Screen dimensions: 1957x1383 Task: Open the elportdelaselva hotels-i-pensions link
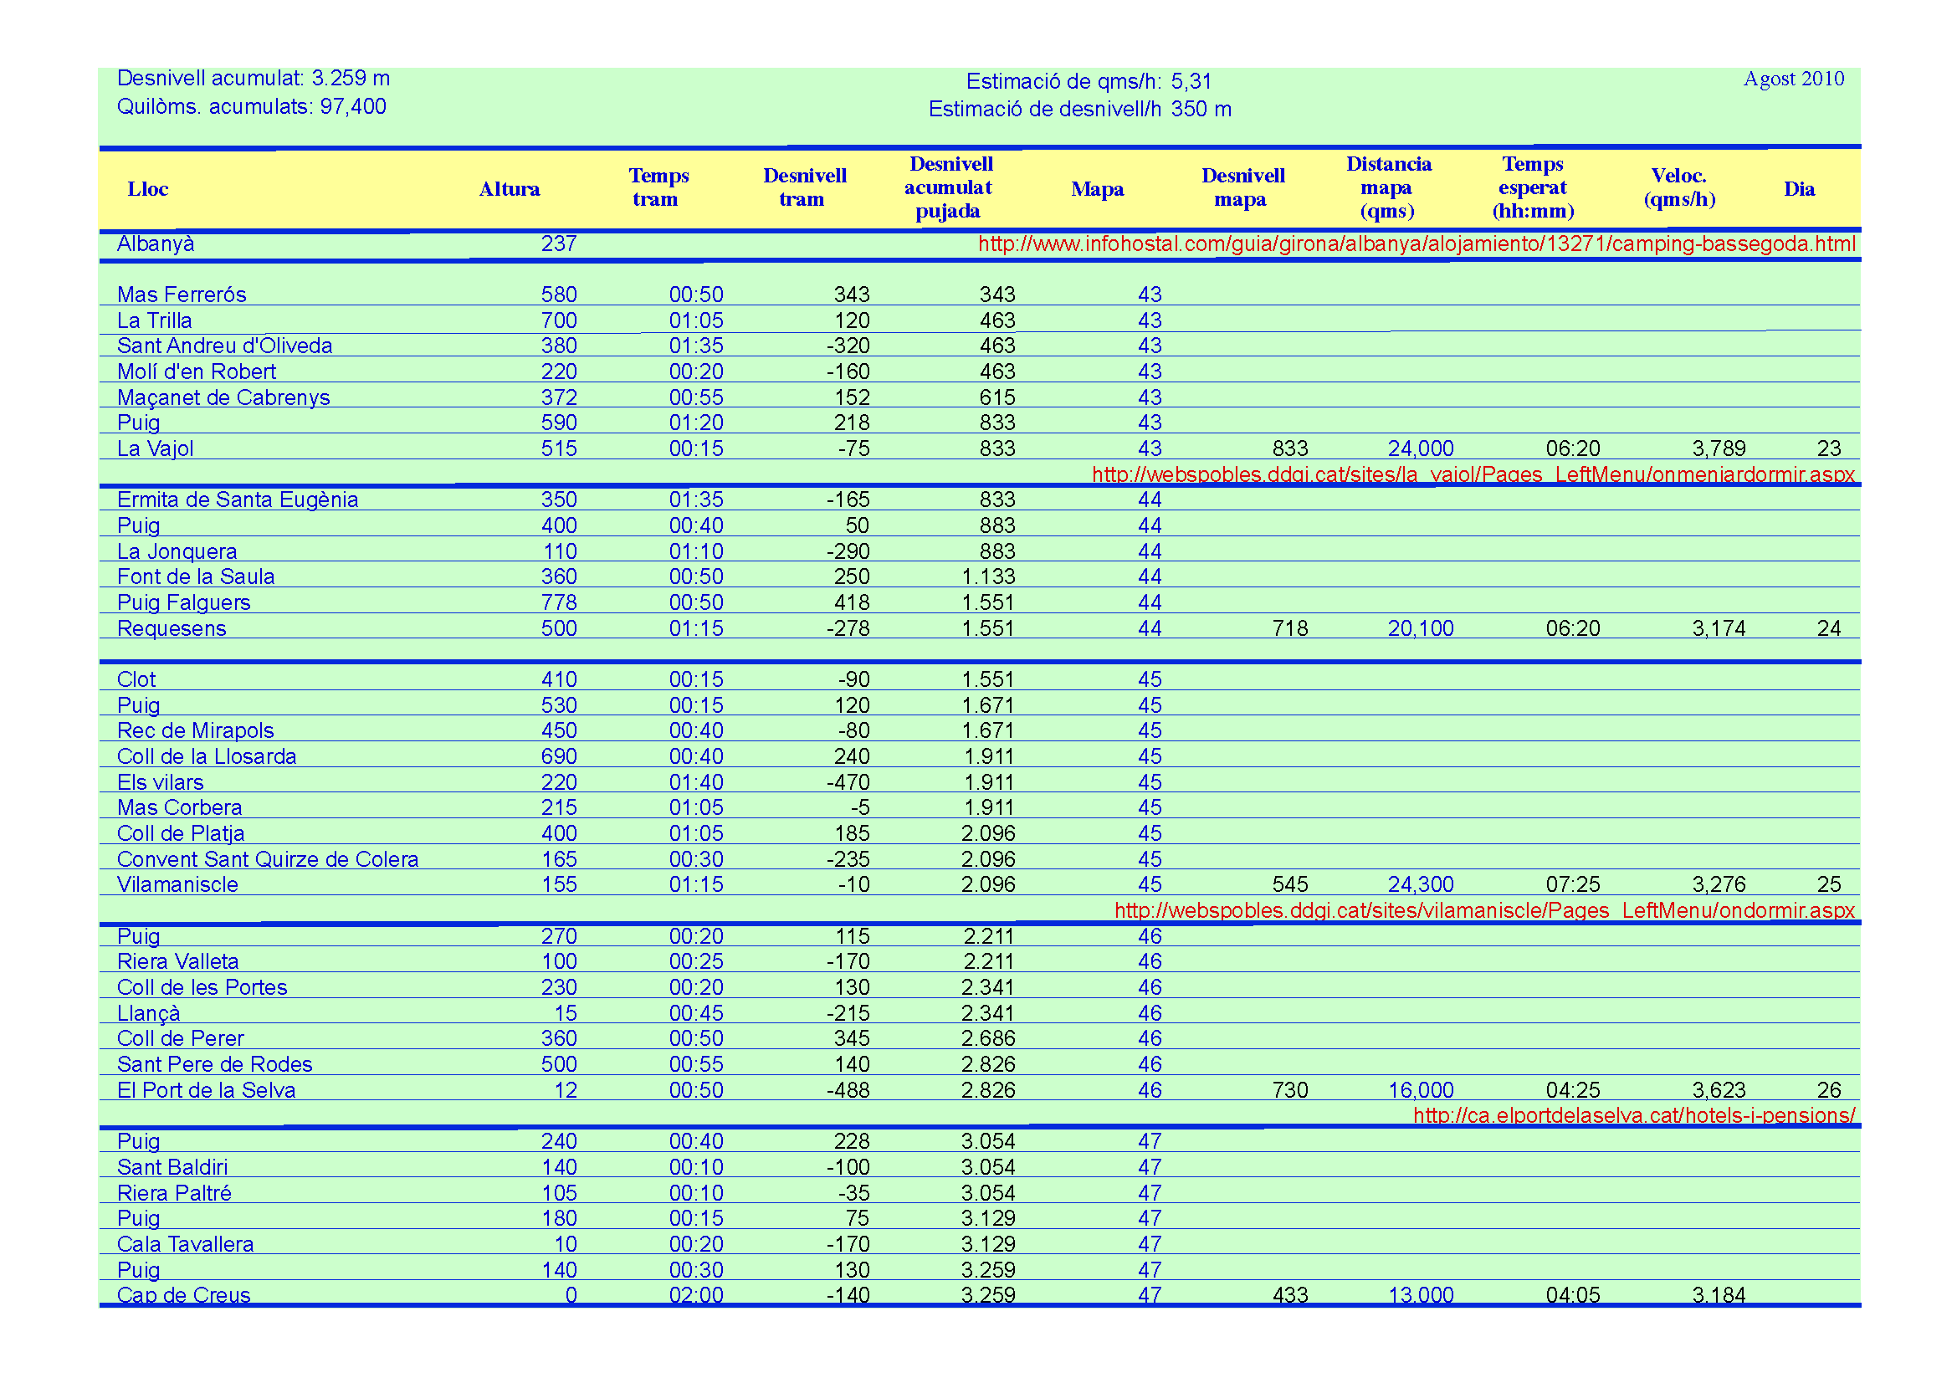coord(1633,1114)
